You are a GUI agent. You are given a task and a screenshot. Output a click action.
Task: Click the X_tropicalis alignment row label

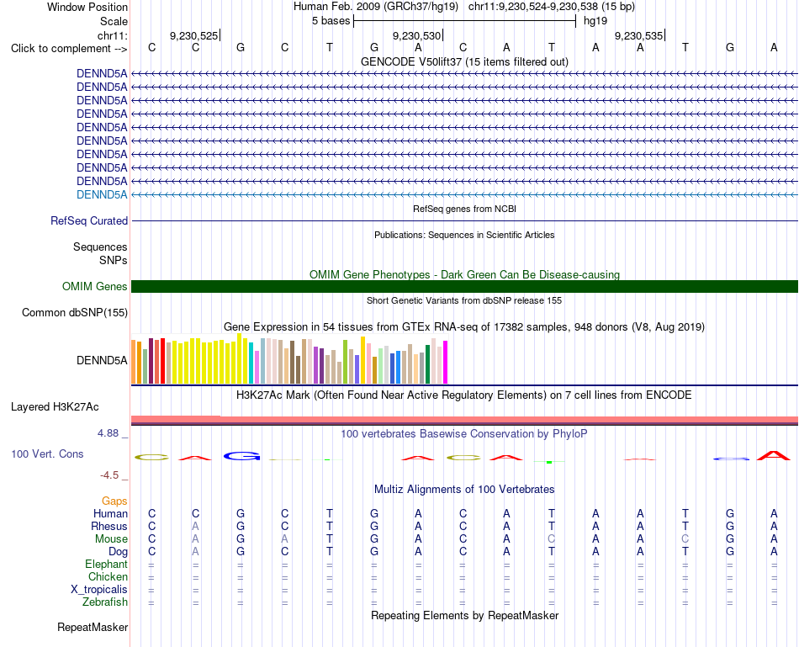tap(99, 590)
